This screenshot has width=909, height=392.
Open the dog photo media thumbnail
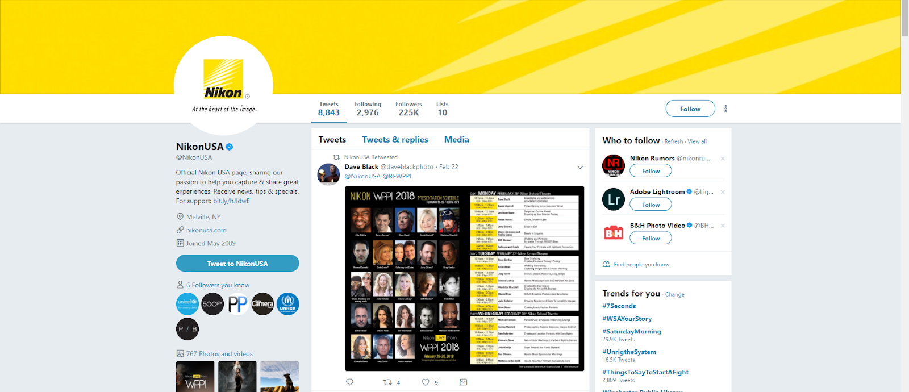pyautogui.click(x=280, y=377)
